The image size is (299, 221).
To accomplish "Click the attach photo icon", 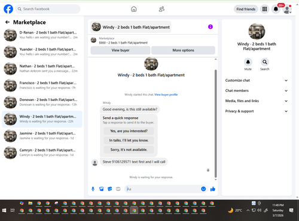I will point(102,189).
